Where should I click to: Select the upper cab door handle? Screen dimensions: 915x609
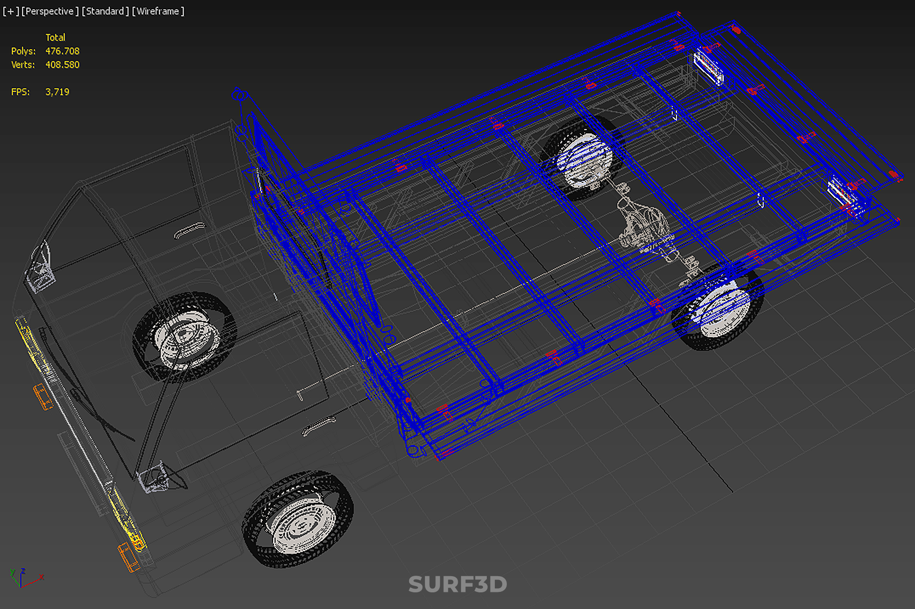pos(189,229)
